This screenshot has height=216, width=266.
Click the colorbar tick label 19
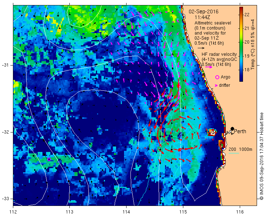[x=247, y=56]
